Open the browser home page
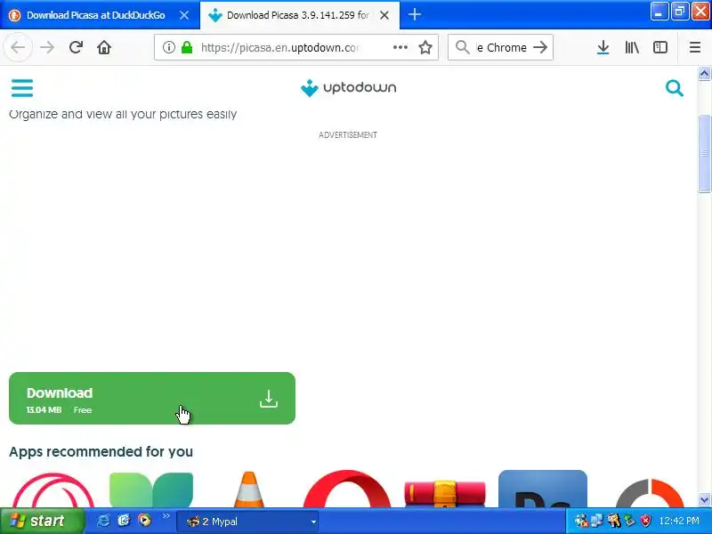 pyautogui.click(x=104, y=47)
